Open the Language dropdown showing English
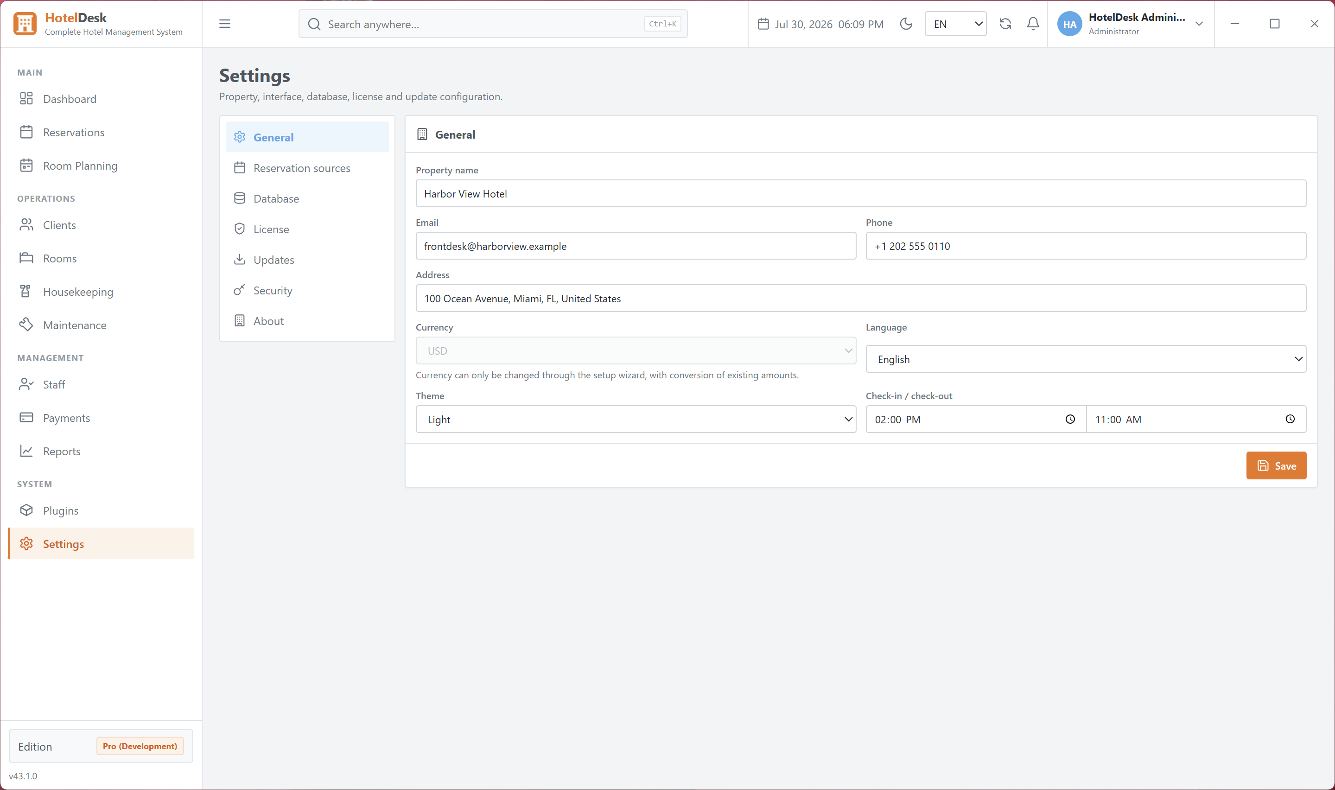 point(1086,359)
